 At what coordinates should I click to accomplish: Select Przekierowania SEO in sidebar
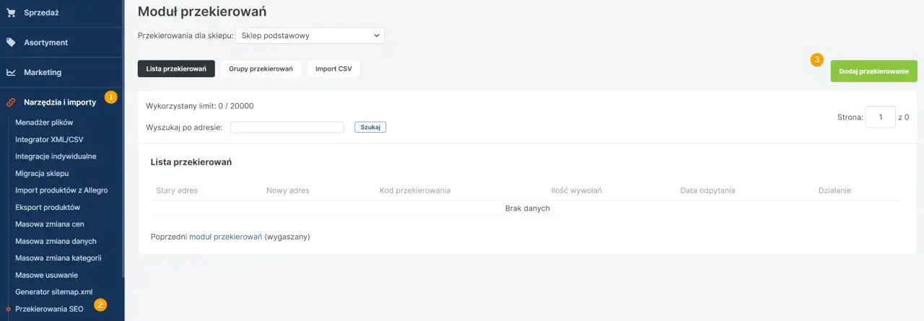coord(49,309)
